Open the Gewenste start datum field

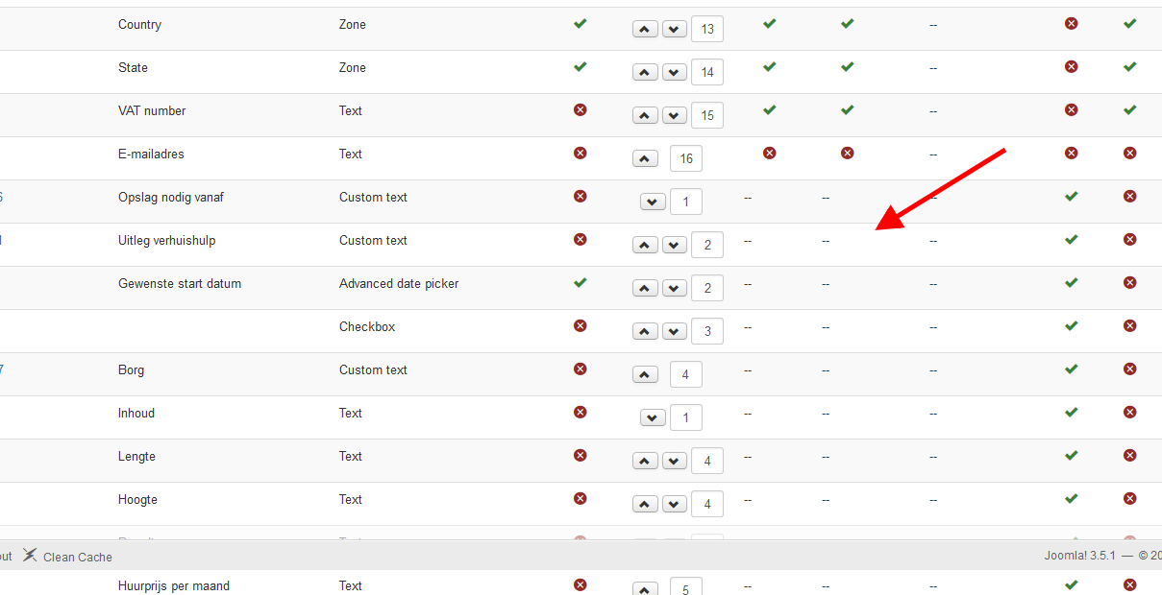click(180, 284)
